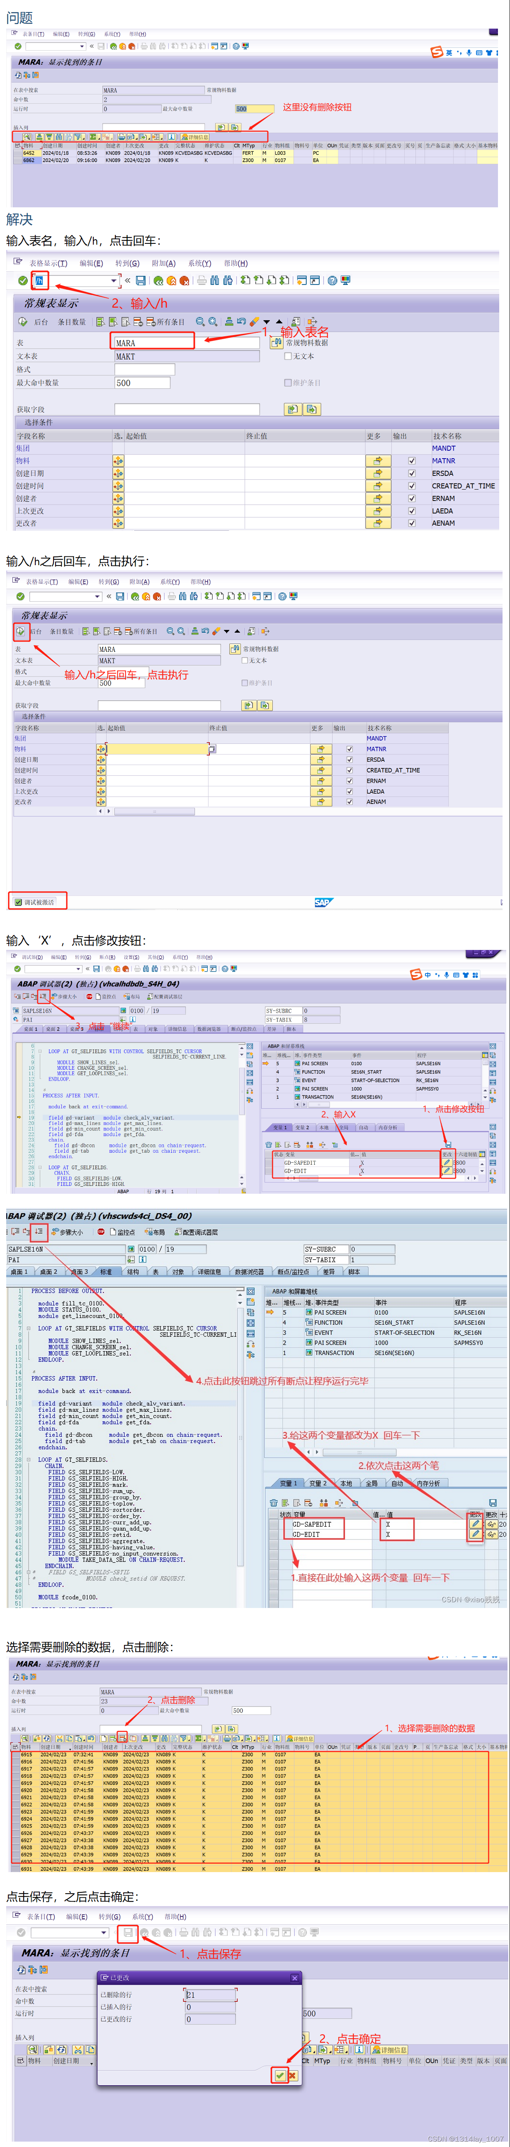Image resolution: width=510 pixels, height=2147 pixels.
Task: Toggle LAEDA output checkbox in /h screen
Action: tap(412, 511)
